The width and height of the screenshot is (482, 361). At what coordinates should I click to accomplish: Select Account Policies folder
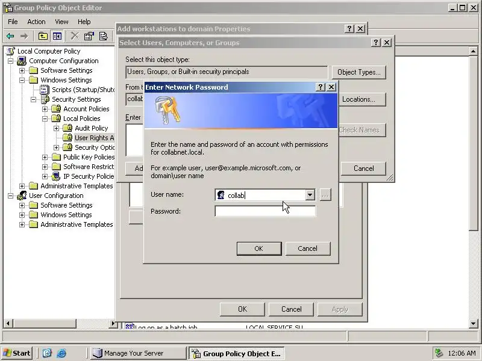86,109
